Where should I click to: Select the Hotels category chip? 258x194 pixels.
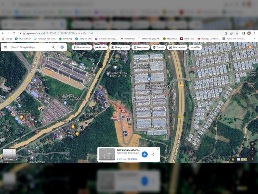pos(101,47)
